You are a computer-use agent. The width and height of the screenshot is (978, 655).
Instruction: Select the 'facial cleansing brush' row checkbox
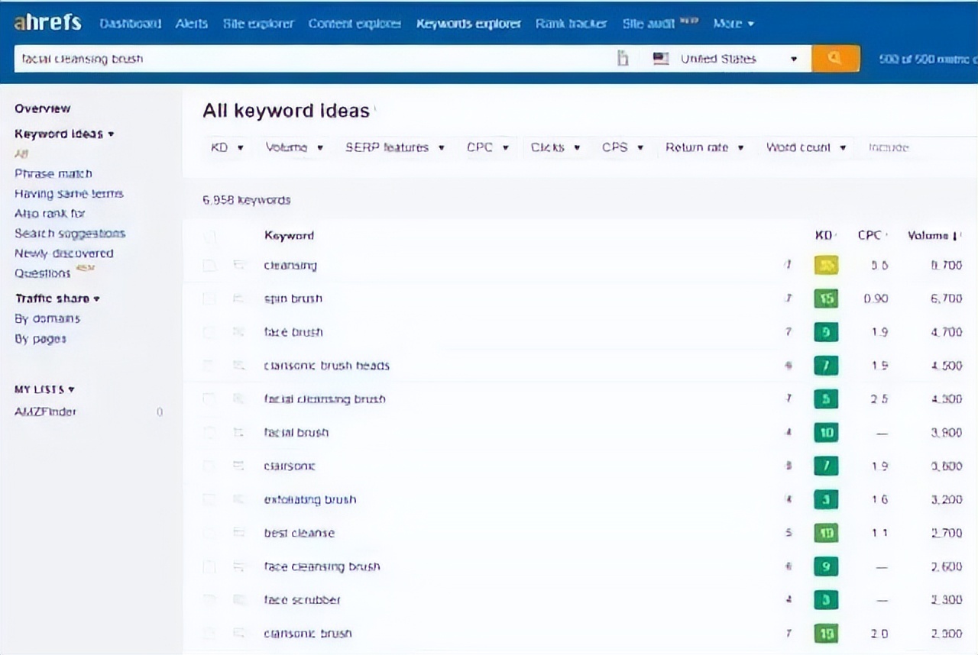[209, 399]
